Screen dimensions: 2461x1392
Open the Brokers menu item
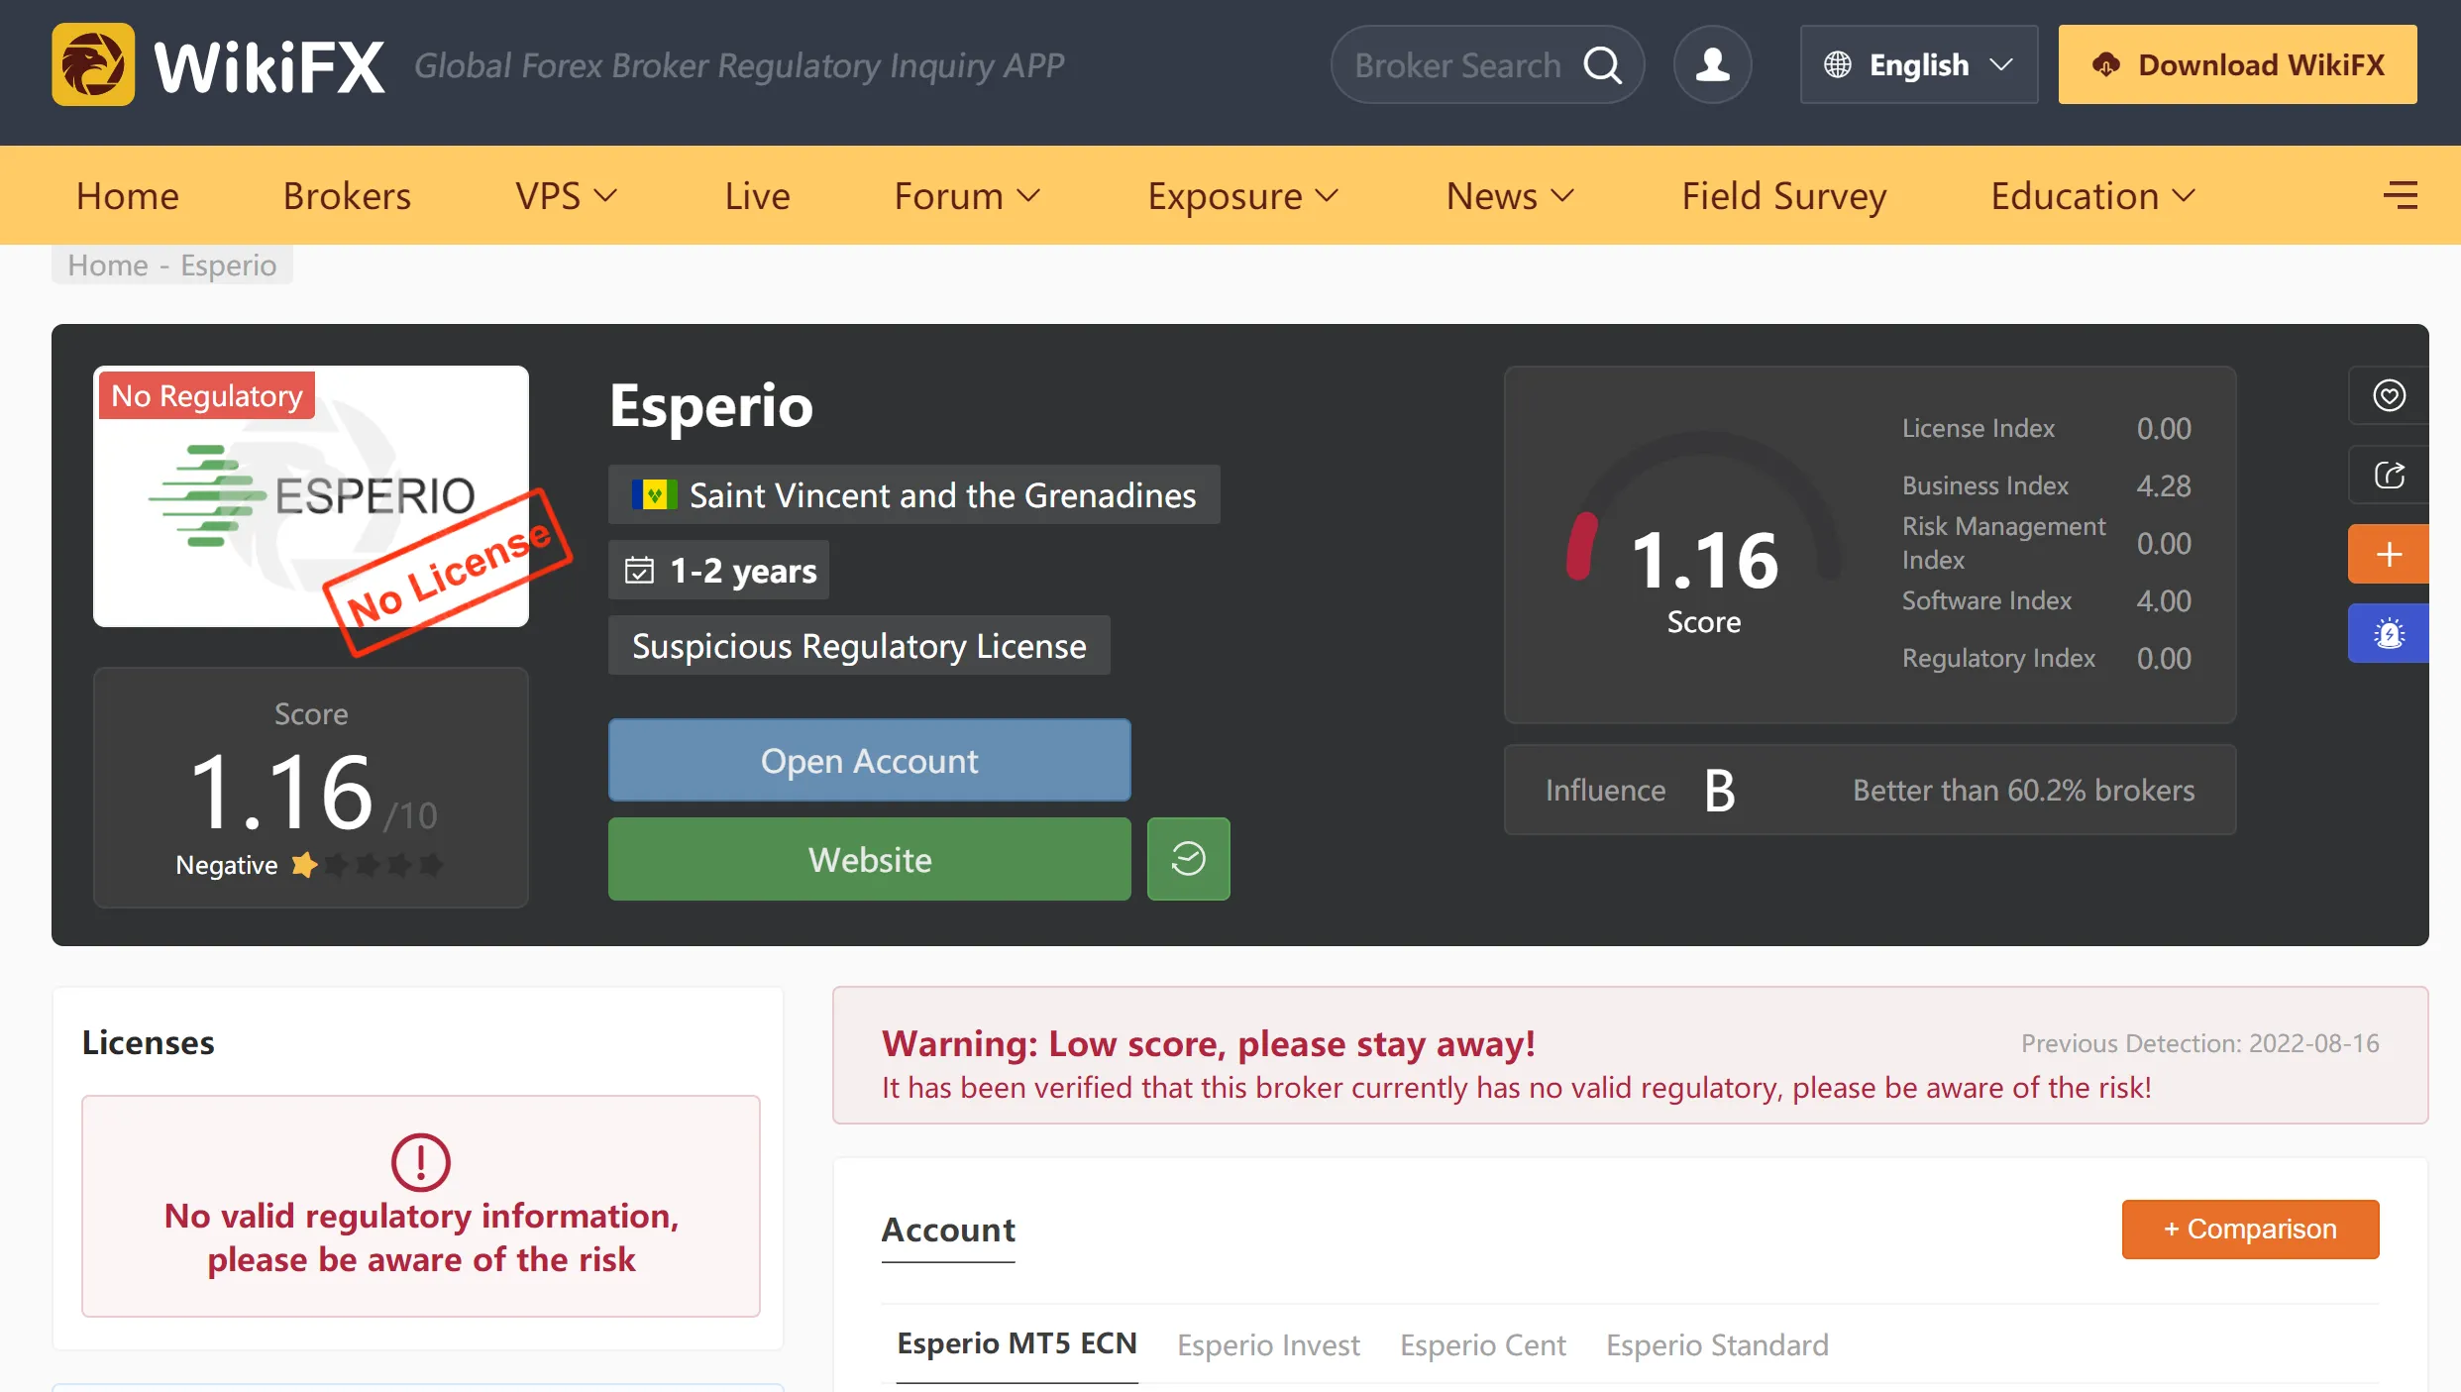point(347,195)
